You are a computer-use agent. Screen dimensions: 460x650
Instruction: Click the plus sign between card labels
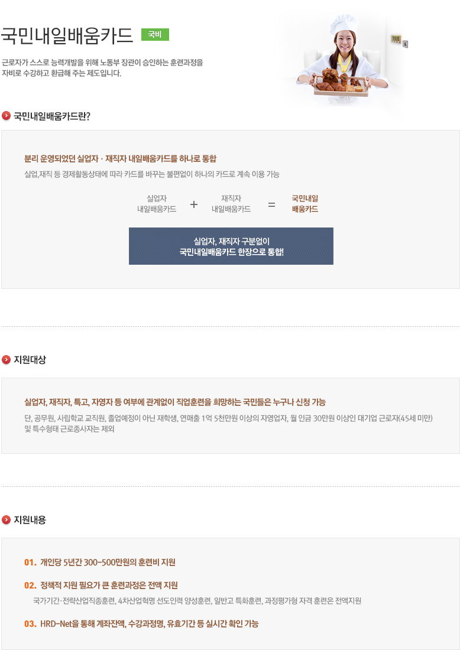click(194, 204)
